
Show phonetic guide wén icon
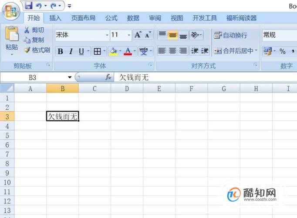[144, 51]
